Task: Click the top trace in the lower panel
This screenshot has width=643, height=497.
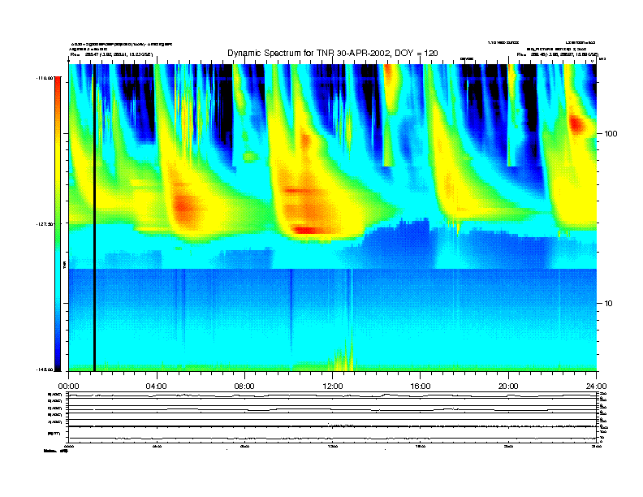Action: click(x=332, y=395)
